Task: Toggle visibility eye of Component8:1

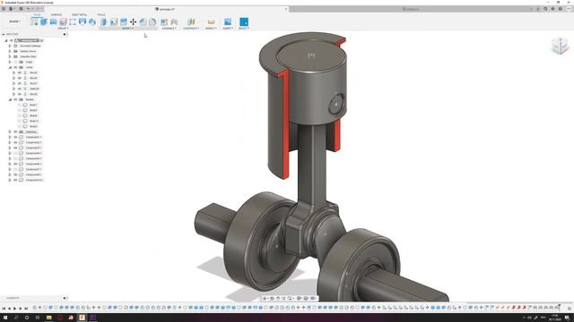Action: click(16, 174)
